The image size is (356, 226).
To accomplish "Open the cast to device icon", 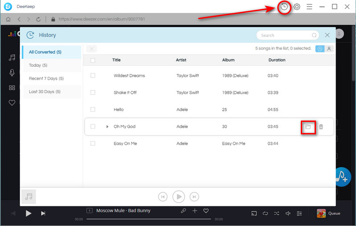I will [254, 213].
